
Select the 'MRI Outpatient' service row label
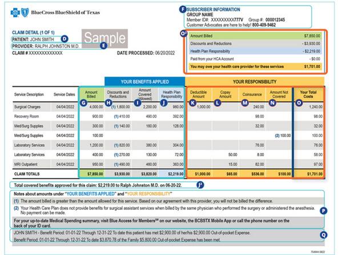[x=26, y=164]
